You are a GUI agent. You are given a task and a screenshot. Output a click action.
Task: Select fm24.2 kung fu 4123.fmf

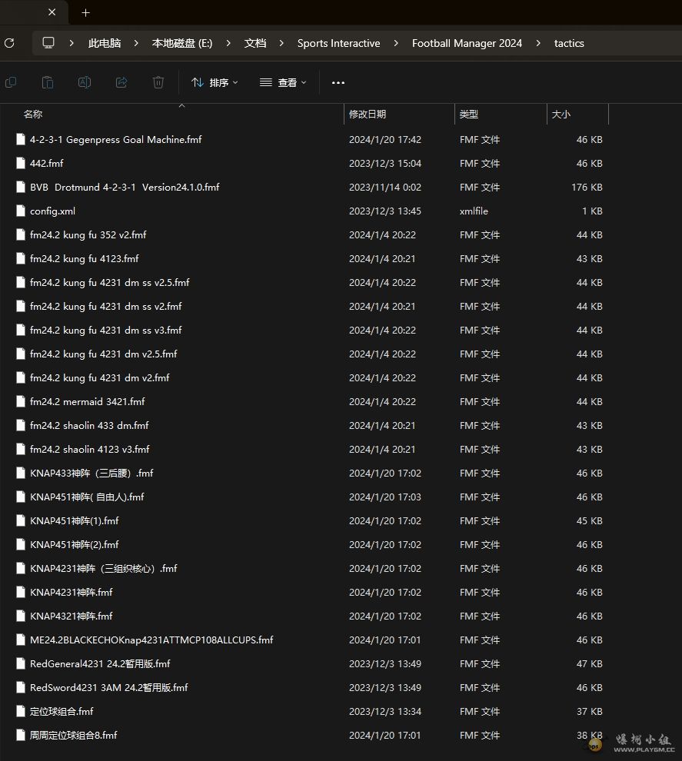coord(84,259)
